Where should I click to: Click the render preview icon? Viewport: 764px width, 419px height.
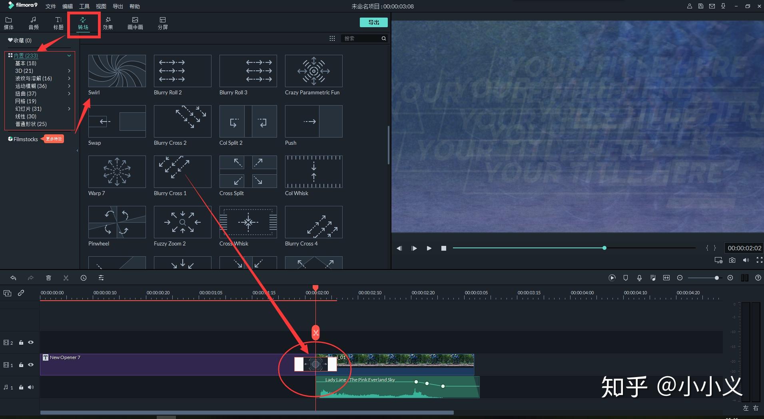(x=612, y=277)
